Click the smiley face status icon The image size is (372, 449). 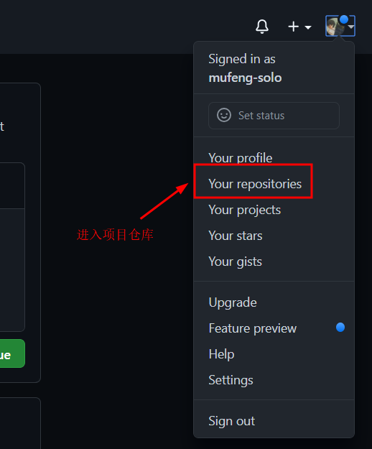[224, 116]
